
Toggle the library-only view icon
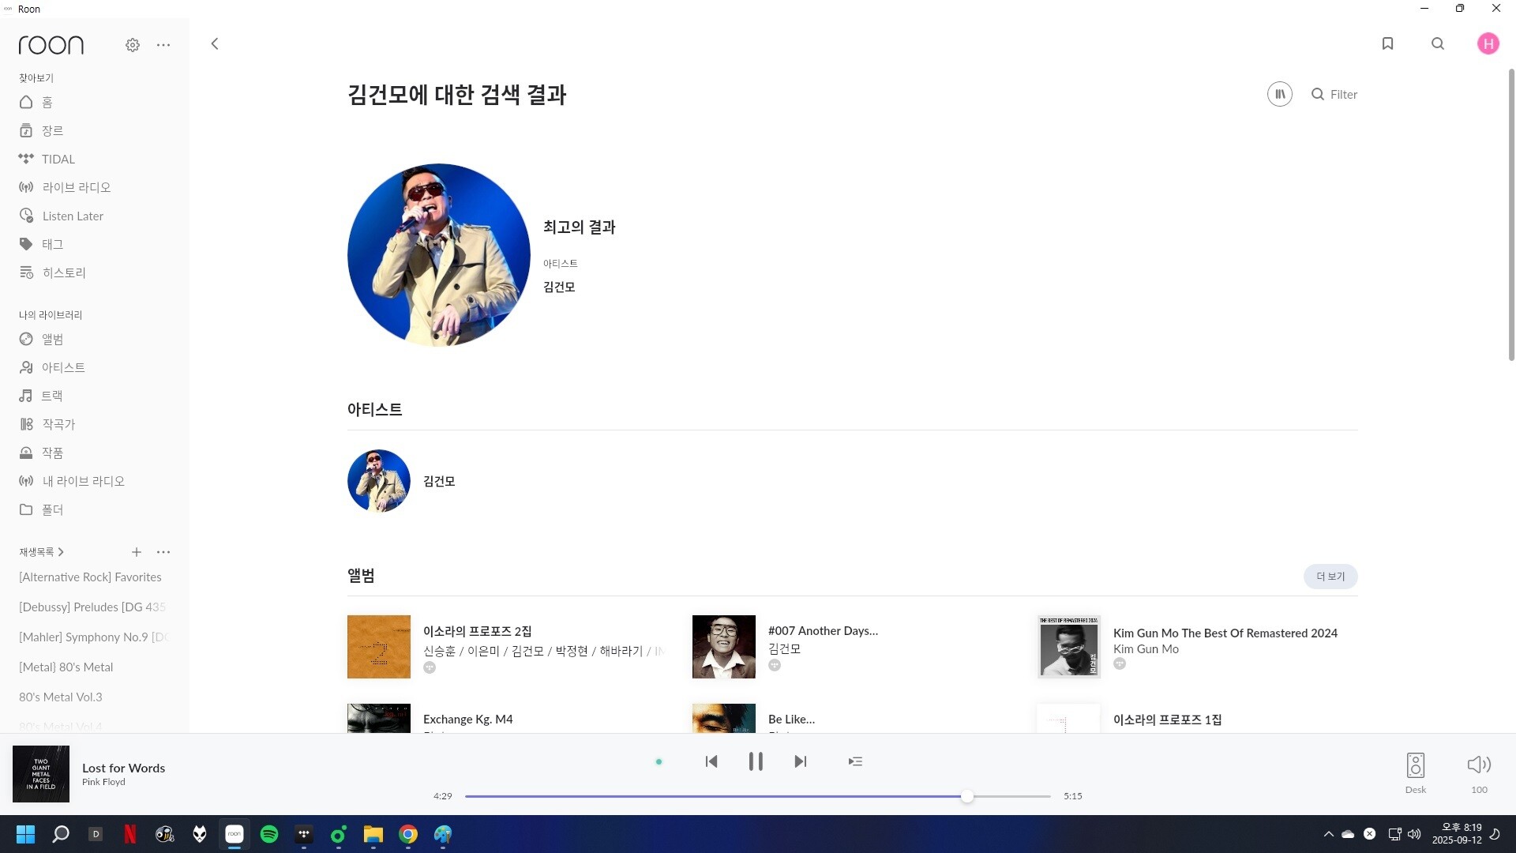(1279, 94)
